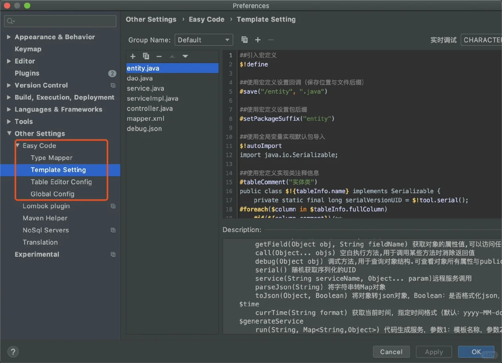Expand the Tools section arrow
Viewport: 502px width, 363px height.
[x=9, y=122]
